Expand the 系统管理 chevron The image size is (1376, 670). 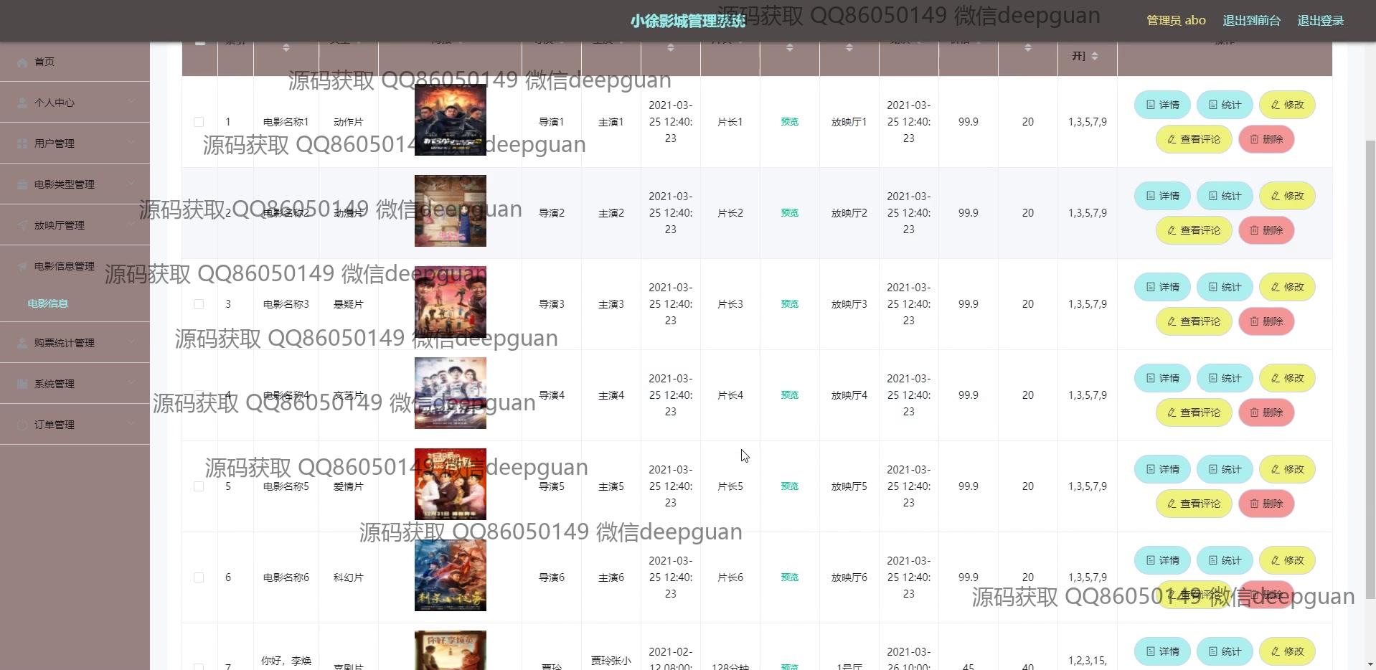(131, 384)
